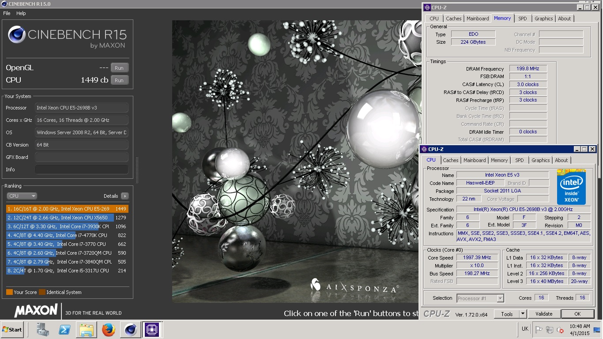The height and width of the screenshot is (339, 603).
Task: Click the DRAM Frequency value 199.8 MHz
Action: click(528, 69)
